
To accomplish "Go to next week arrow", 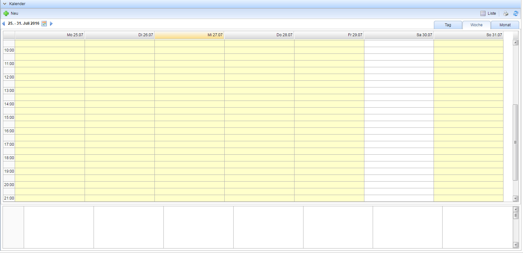I will 51,23.
